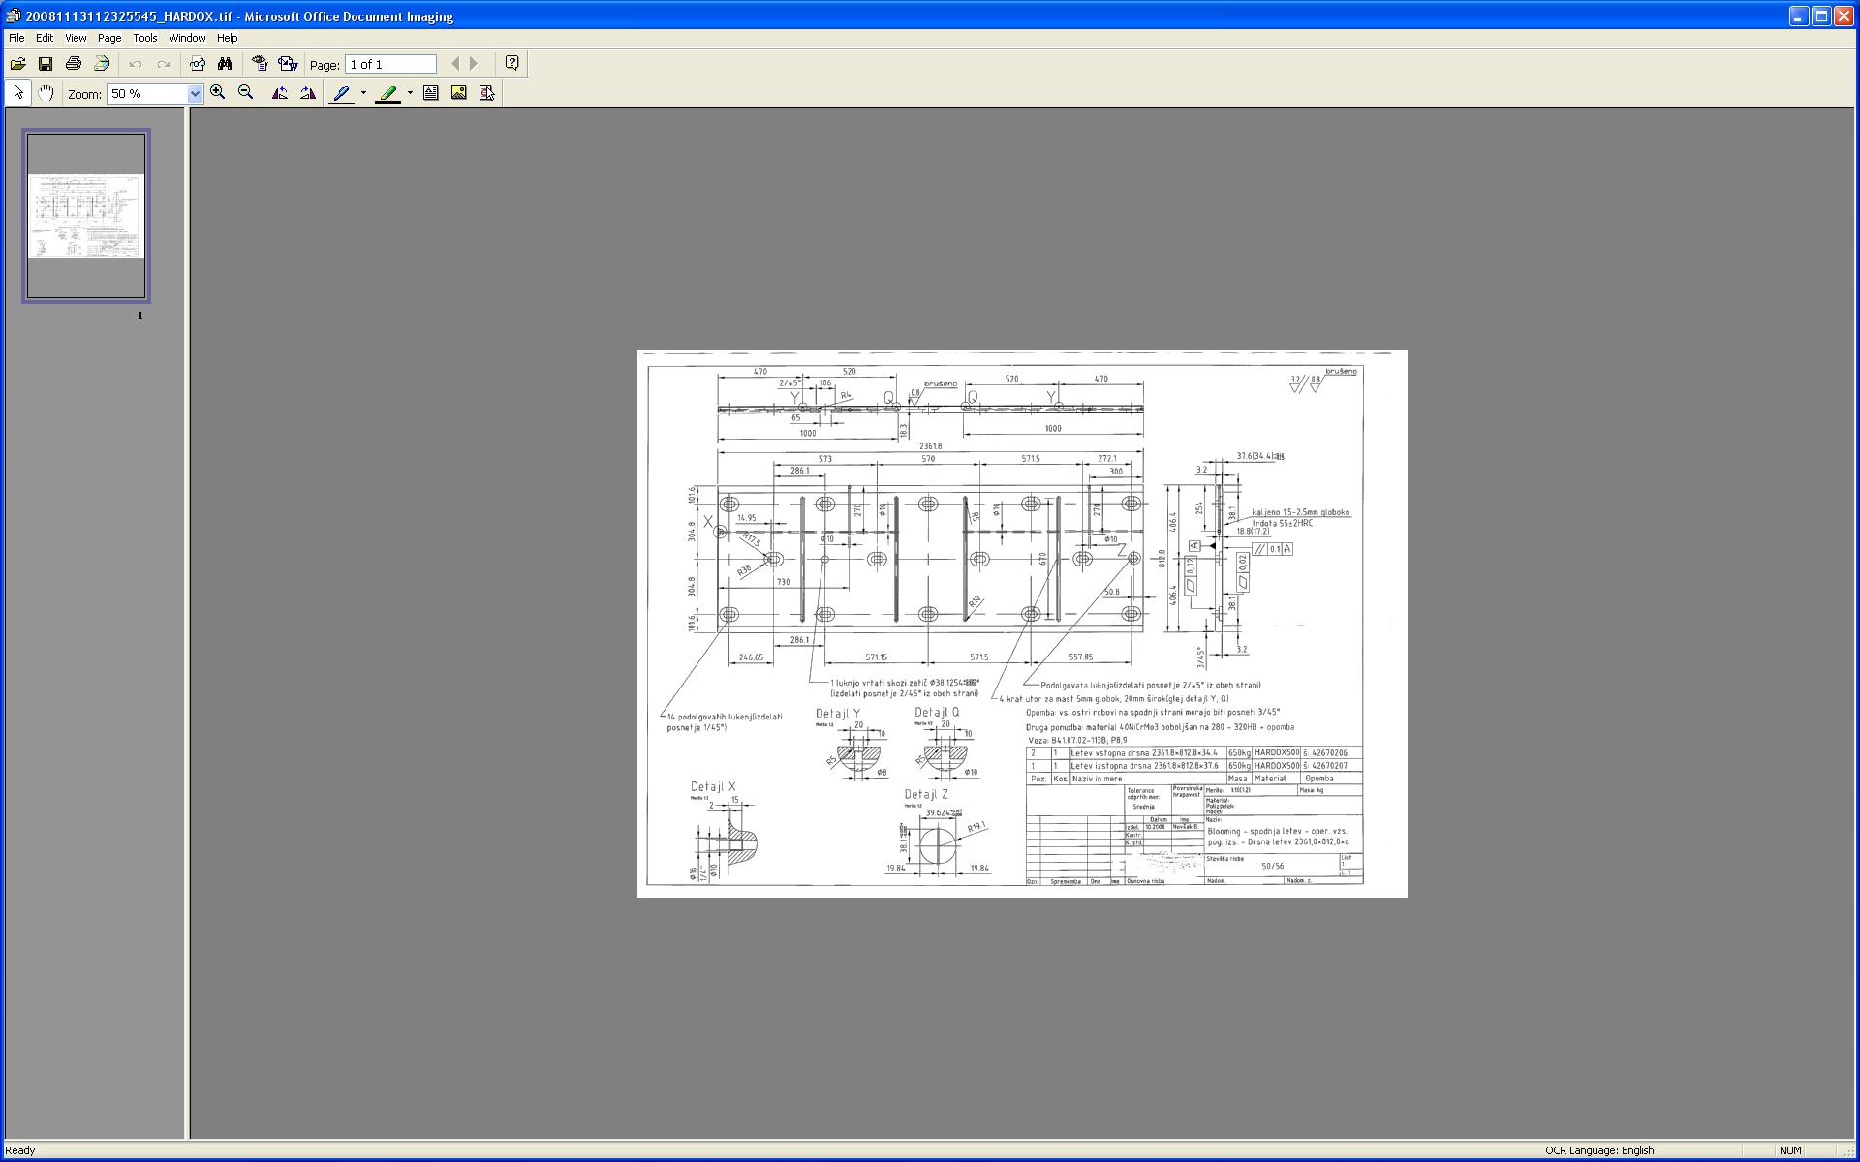Image resolution: width=1860 pixels, height=1162 pixels.
Task: Click the OCR Language: English status entry
Action: [x=1599, y=1150]
